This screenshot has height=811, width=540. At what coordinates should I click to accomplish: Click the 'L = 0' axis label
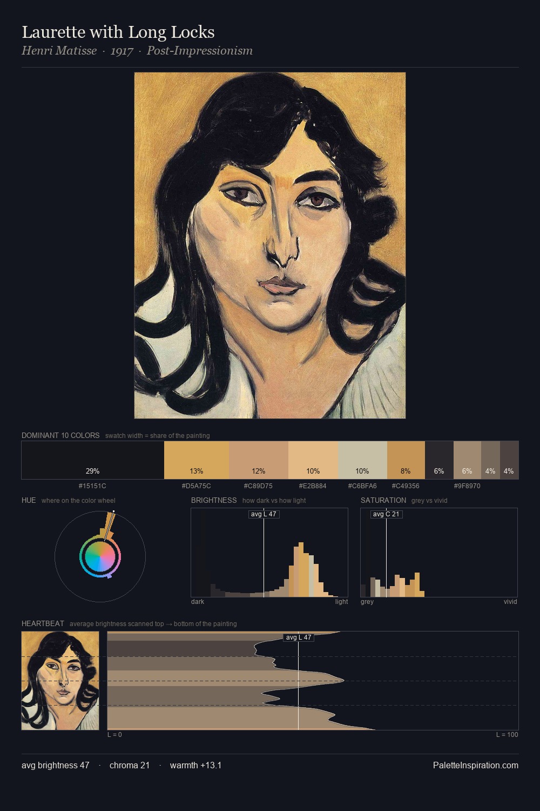[x=114, y=735]
